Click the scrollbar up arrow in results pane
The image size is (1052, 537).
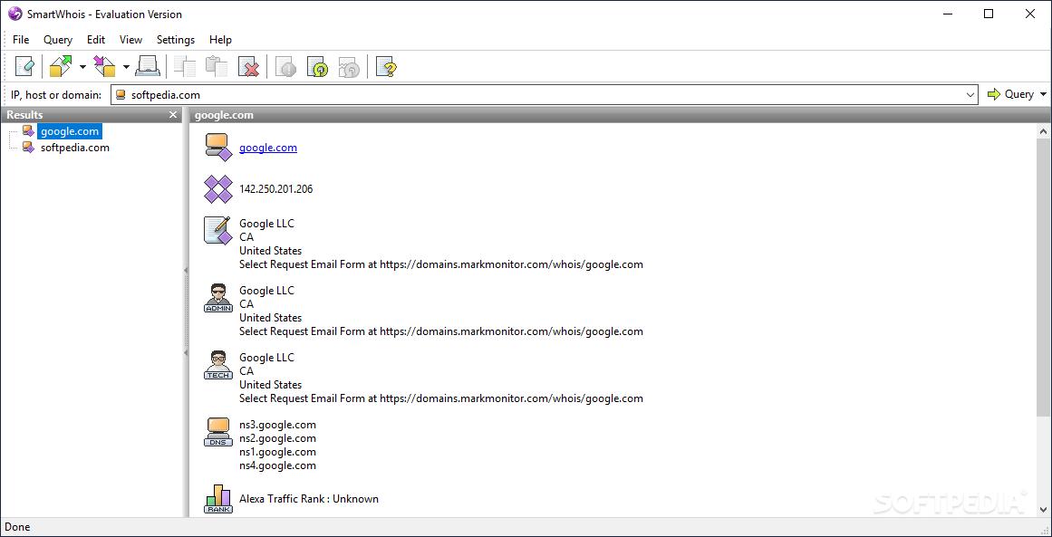click(1044, 130)
